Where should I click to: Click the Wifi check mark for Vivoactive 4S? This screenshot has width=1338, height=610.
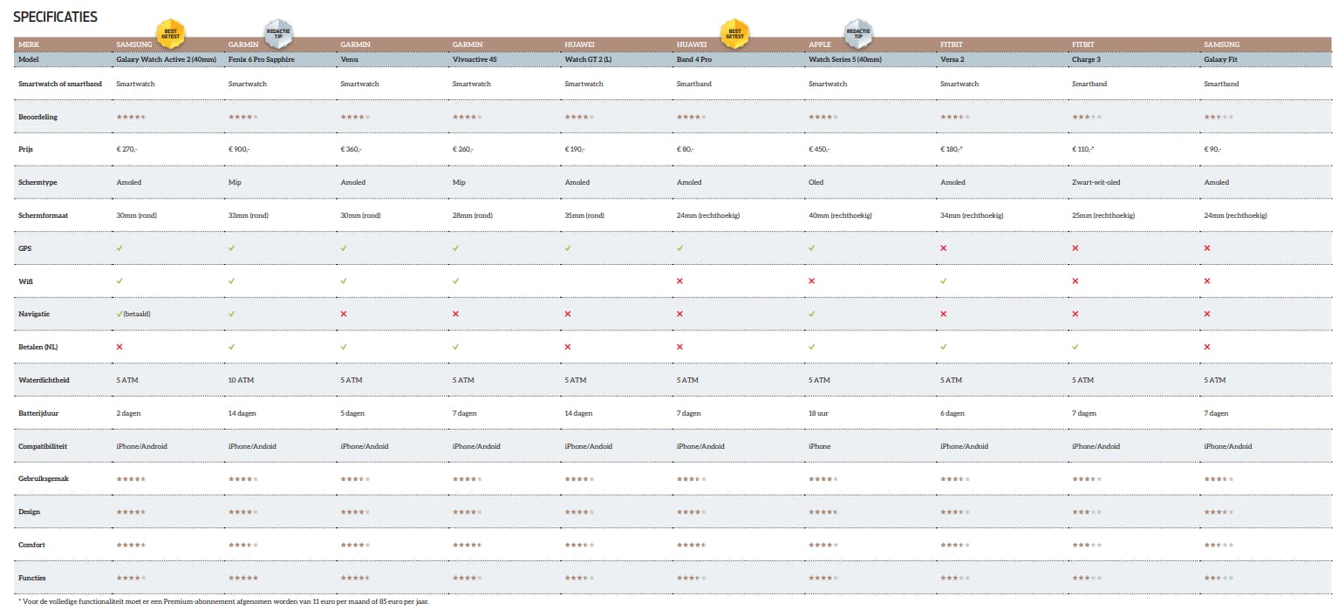point(456,281)
